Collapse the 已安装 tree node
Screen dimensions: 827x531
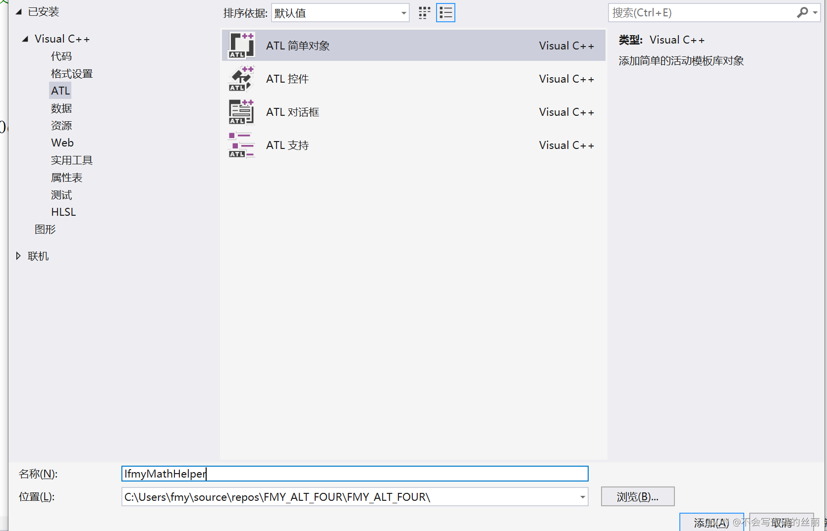(19, 12)
